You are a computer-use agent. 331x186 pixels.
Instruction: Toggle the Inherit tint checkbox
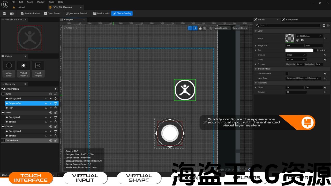click(315, 50)
